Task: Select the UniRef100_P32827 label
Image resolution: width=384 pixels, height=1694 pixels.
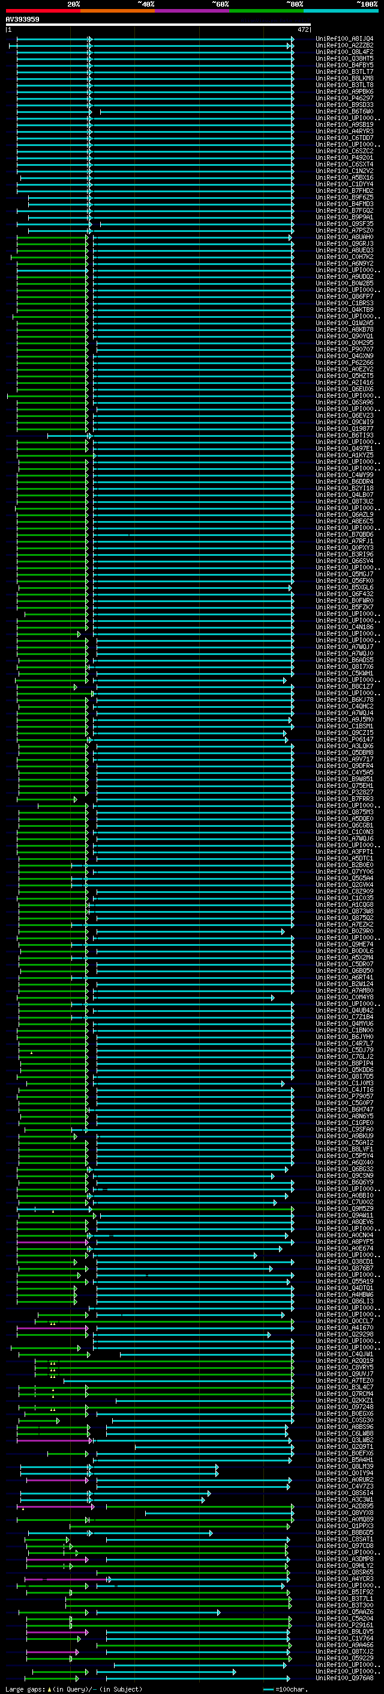Action: point(344,792)
